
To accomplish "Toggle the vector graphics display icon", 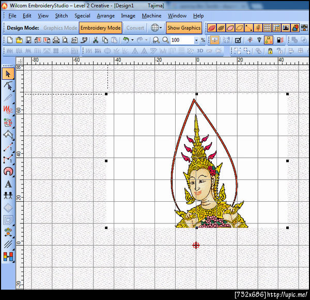I will [295, 28].
